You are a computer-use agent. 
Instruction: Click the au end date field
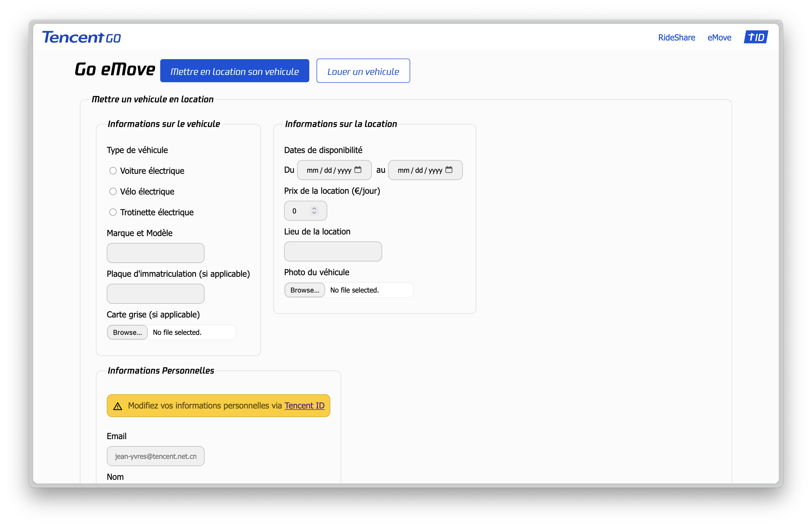[419, 170]
